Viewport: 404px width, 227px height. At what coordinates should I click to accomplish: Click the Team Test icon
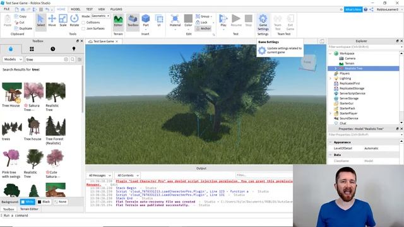278,22
